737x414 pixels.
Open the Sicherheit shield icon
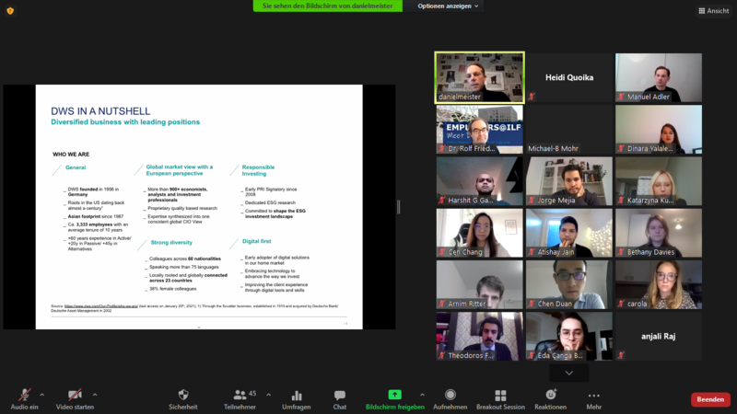pos(183,395)
